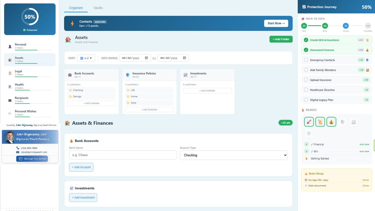The width and height of the screenshot is (375, 211).
Task: Click the locked star badge icon
Action: tap(309, 133)
